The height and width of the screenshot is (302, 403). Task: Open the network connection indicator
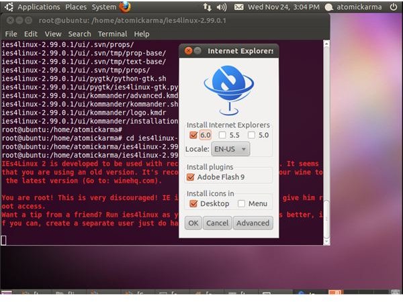(207, 7)
